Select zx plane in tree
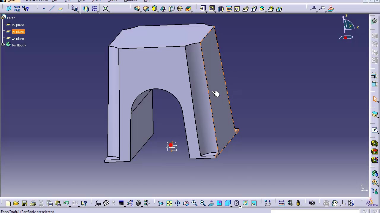380x213 pixels. tap(18, 38)
